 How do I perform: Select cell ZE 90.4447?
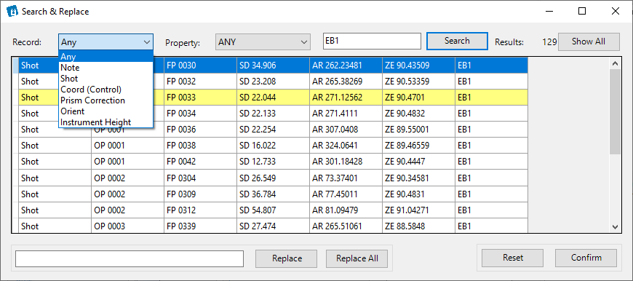(x=418, y=162)
